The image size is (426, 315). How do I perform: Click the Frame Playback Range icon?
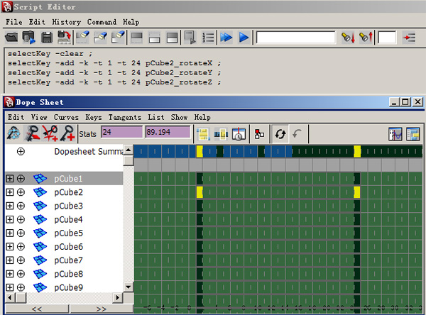pos(221,134)
